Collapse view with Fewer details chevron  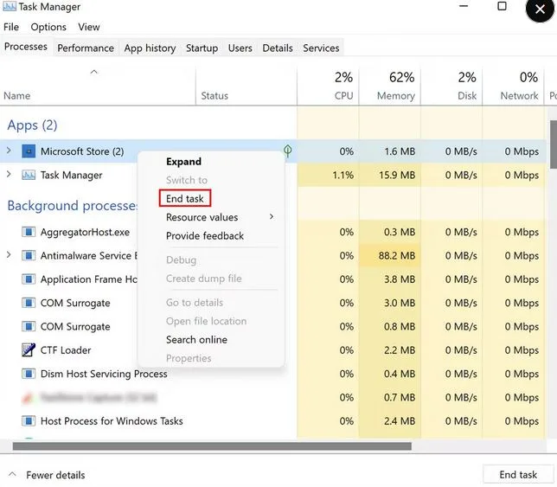tap(12, 474)
